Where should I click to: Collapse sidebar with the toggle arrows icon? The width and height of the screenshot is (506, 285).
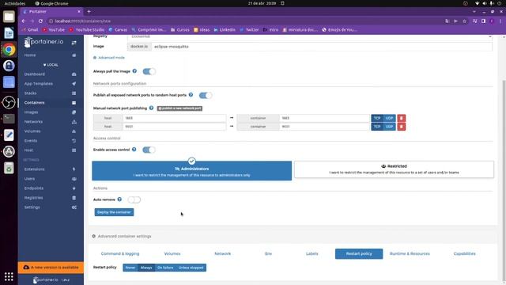click(74, 42)
